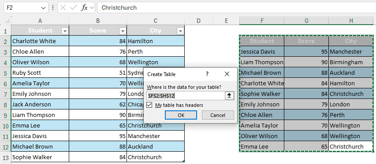Click the collapse dialog range selector icon
This screenshot has width=376, height=164.
[x=229, y=95]
